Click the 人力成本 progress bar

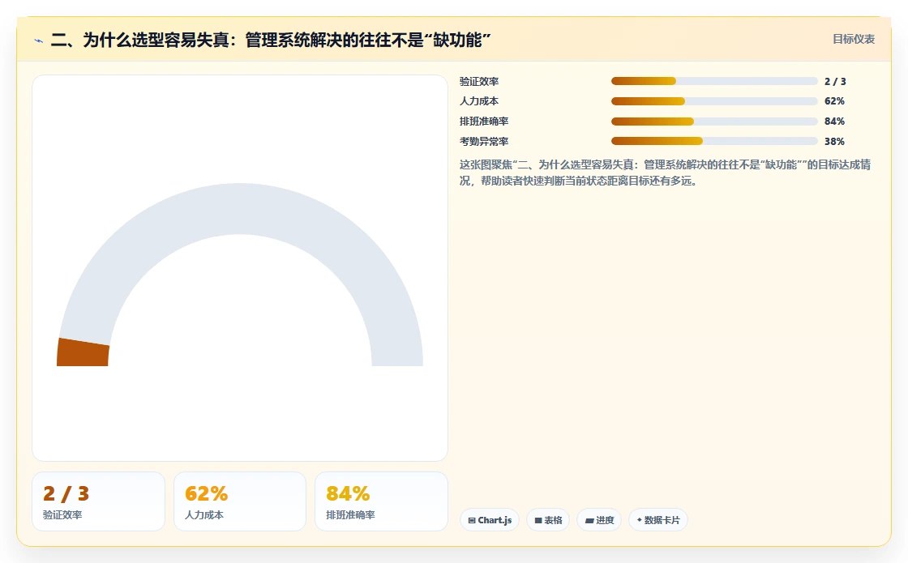point(714,101)
